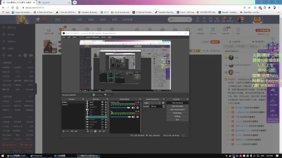Image resolution: width=282 pixels, height=158 pixels.
Task: Increase the transition duration with the up stepper
Action: 164,106
